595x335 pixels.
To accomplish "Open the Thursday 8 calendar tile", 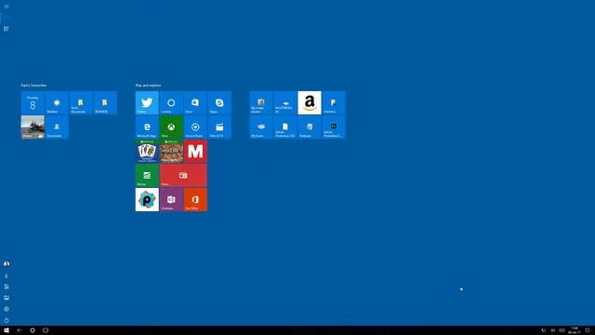I will pyautogui.click(x=33, y=102).
